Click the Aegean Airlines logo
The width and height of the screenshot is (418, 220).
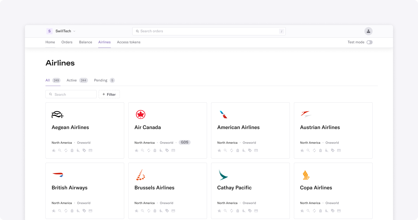click(58, 114)
